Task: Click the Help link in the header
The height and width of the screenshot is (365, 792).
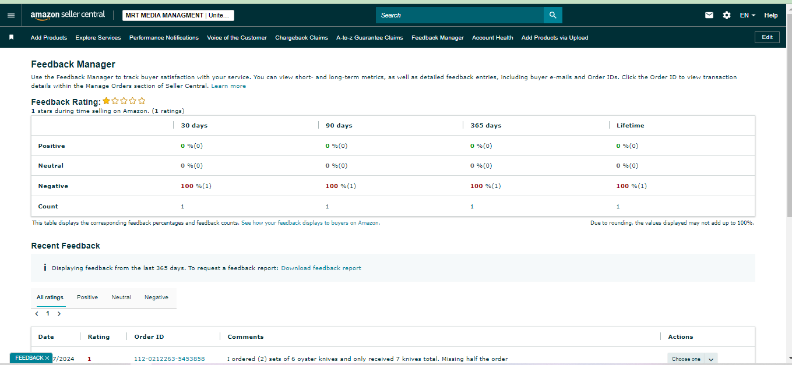Action: 770,15
